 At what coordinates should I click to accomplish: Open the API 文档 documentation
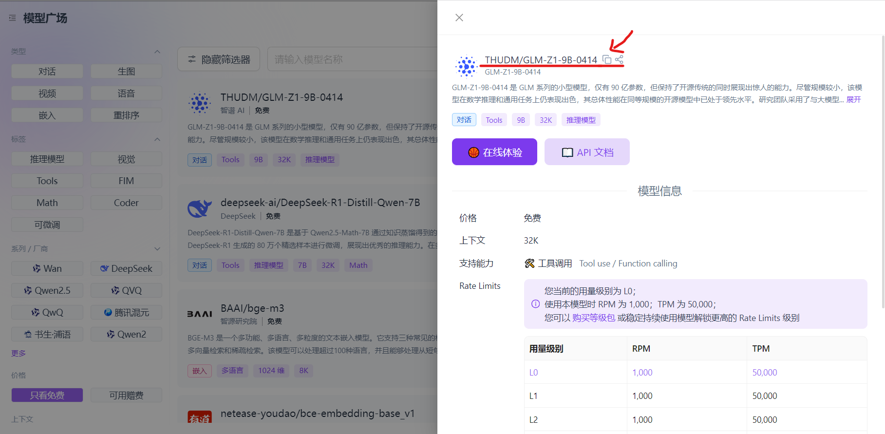click(587, 152)
